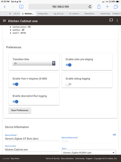Show all tabs overview icon
Viewport: 121px width, 162px height.
(116, 7)
